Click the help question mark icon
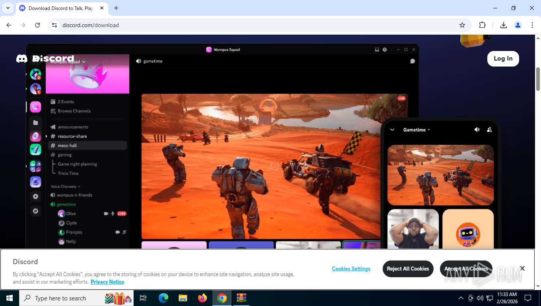 385,50
